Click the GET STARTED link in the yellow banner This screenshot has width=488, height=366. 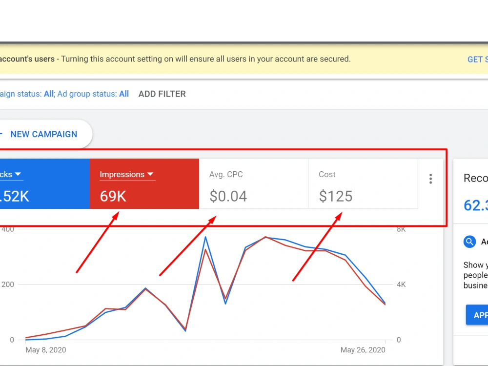coord(478,60)
